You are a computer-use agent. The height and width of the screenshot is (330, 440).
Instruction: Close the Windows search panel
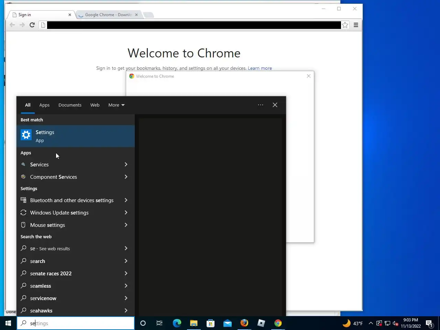[x=275, y=105]
